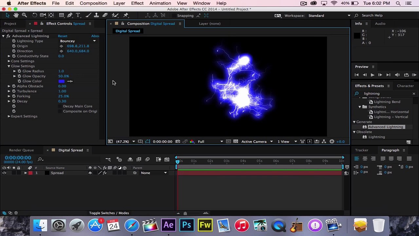Image resolution: width=419 pixels, height=236 pixels.
Task: Open composition flowchart icon in viewer
Action: [x=324, y=142]
